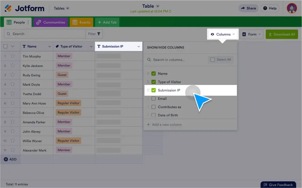Click the Search in columns field
The height and width of the screenshot is (188, 302).
pos(178,60)
